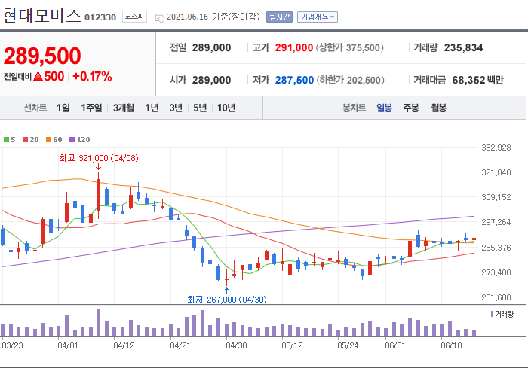This screenshot has width=528, height=368.
Task: Click the +0.17% change value
Action: (x=92, y=76)
